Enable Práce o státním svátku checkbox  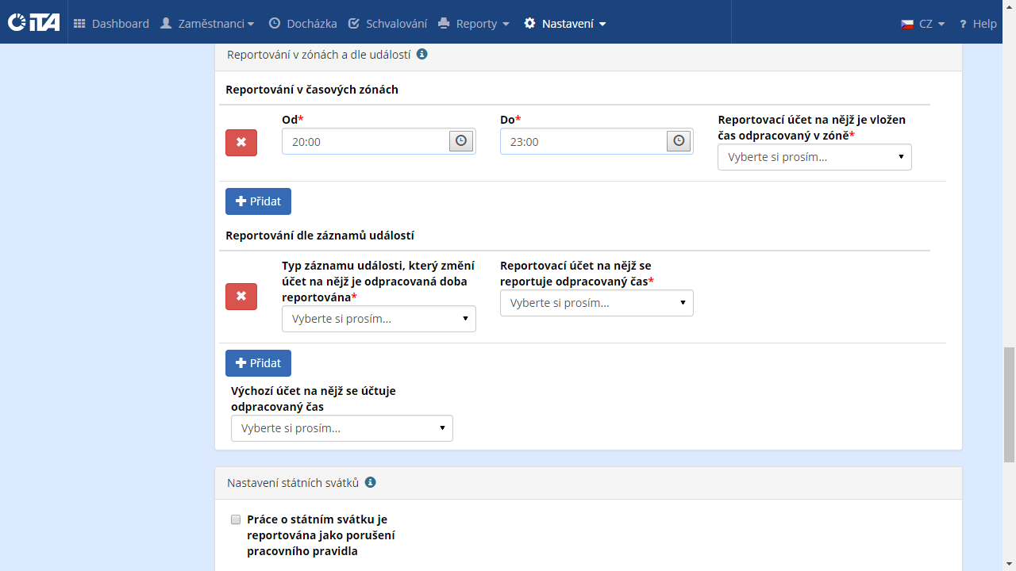tap(236, 519)
